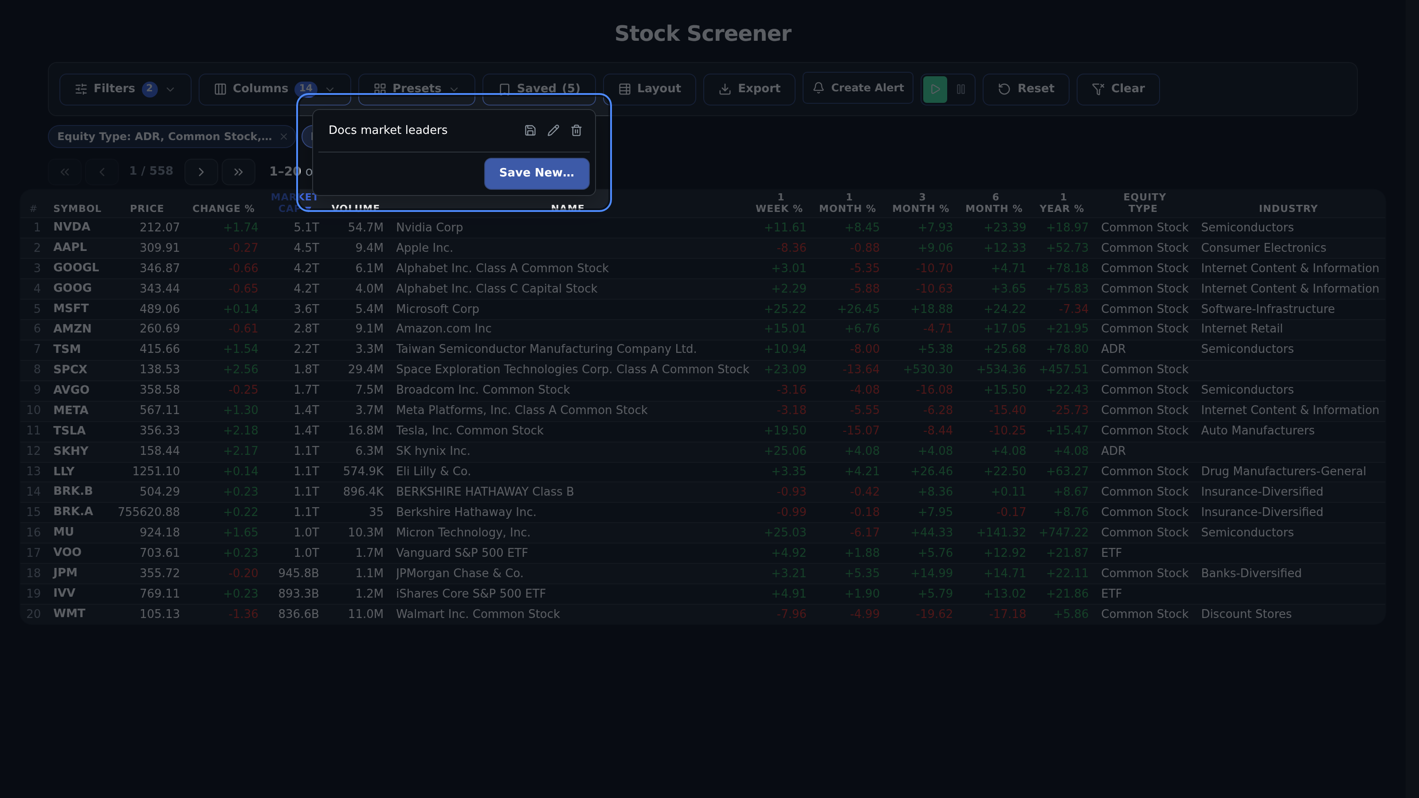1419x798 pixels.
Task: Rename 'Docs market leaders' with the pencil icon
Action: coord(553,130)
